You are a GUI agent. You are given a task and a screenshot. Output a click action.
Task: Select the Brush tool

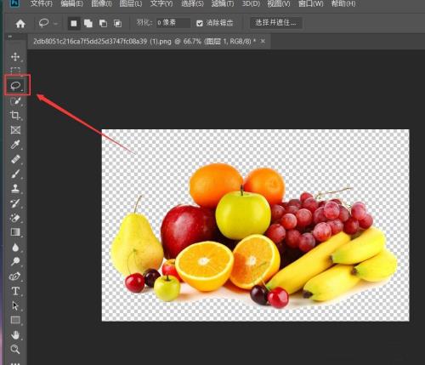[15, 174]
